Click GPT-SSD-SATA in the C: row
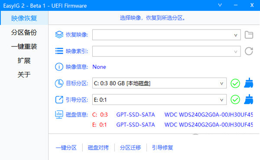The image size is (260, 160). coord(136,115)
